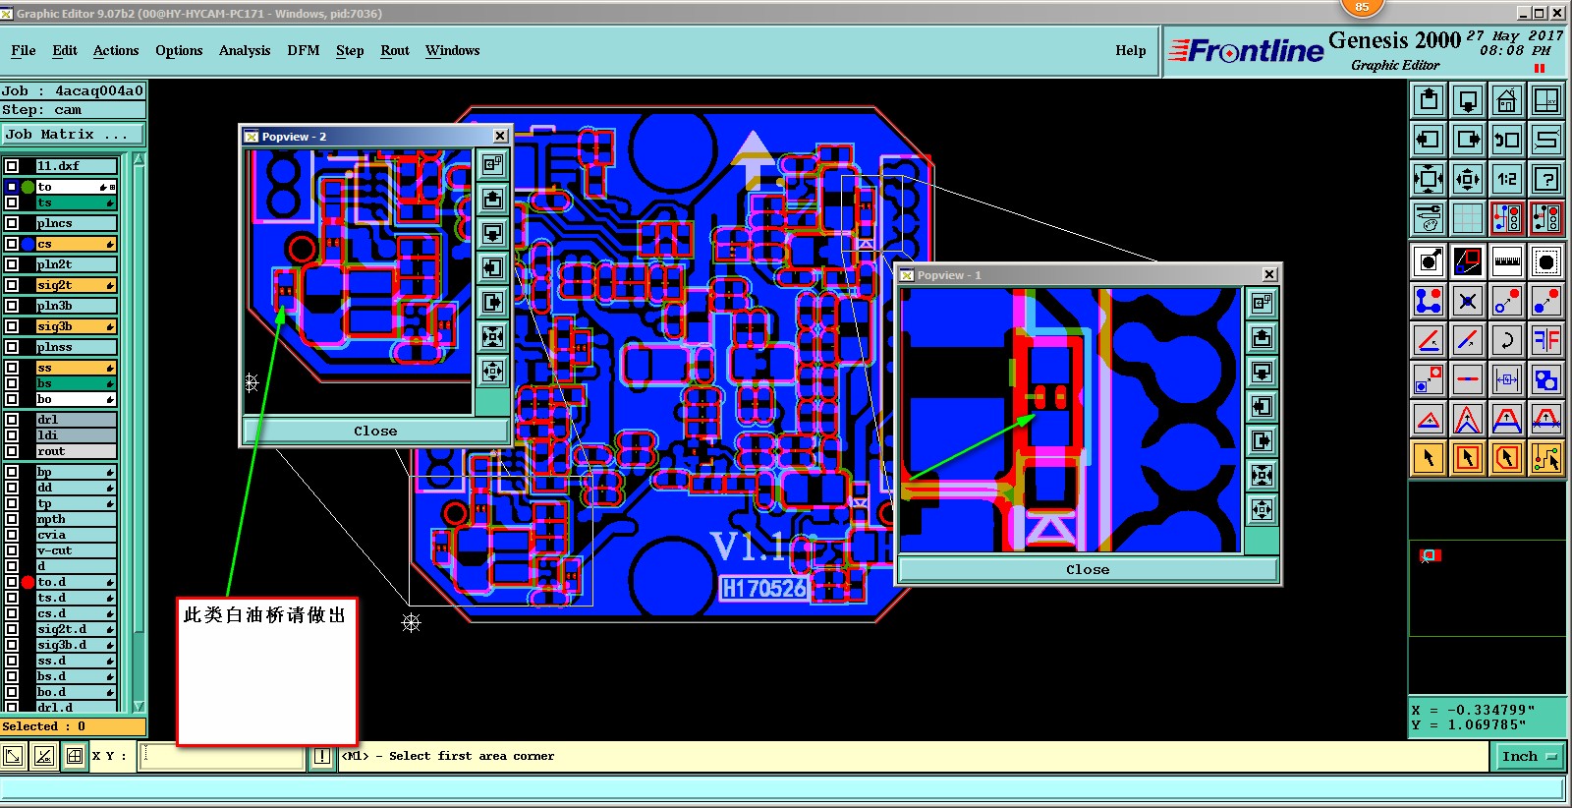Open the Actions menu
Image resolution: width=1572 pixels, height=808 pixels.
pyautogui.click(x=116, y=51)
